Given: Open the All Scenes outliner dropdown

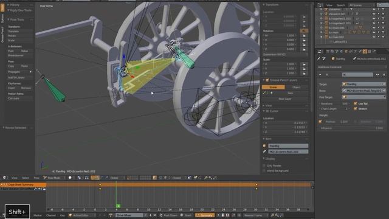Looking at the screenshot, I should (362, 5).
